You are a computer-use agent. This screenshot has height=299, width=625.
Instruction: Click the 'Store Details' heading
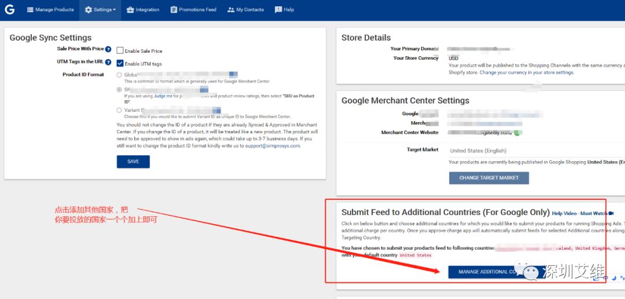click(x=366, y=38)
